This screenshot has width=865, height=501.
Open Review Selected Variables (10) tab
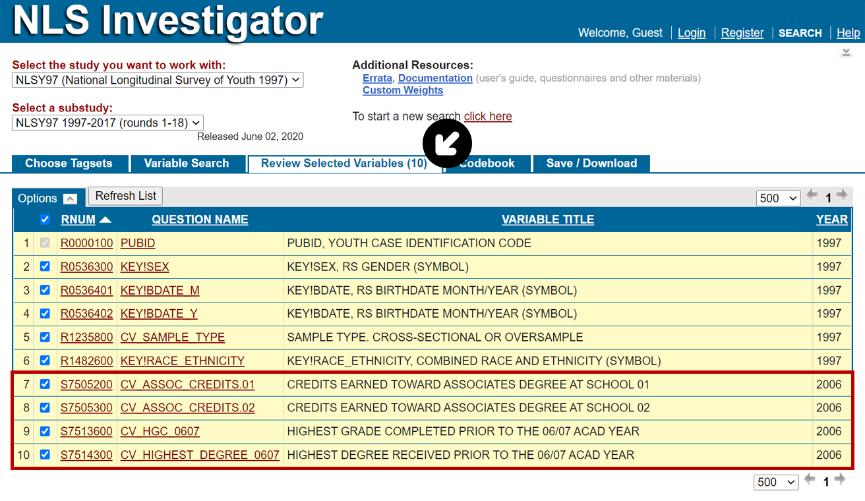[344, 163]
